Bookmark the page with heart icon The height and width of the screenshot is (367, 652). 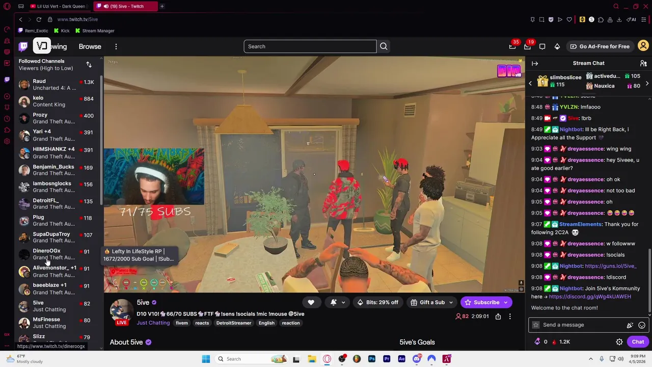click(x=569, y=19)
